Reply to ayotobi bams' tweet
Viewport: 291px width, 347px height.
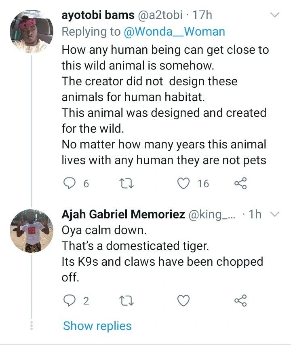pyautogui.click(x=71, y=184)
